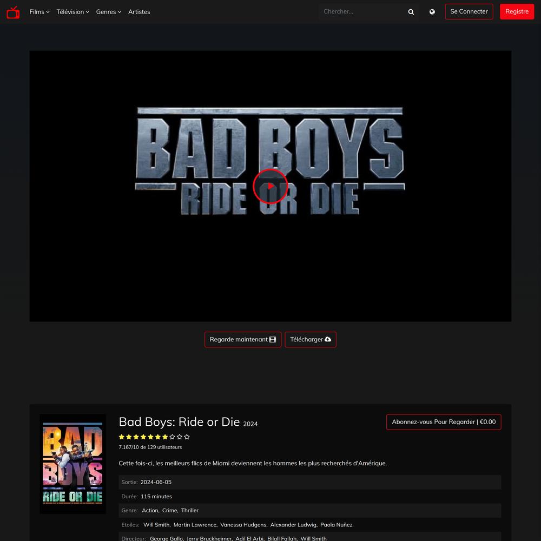Click the Bad Boys poster thumbnail
The height and width of the screenshot is (541, 541).
click(x=73, y=464)
